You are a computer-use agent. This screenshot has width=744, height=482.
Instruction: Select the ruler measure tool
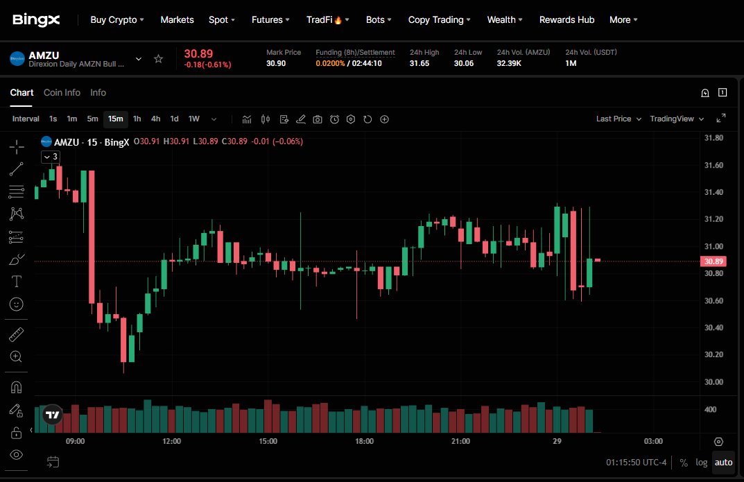[x=17, y=334]
